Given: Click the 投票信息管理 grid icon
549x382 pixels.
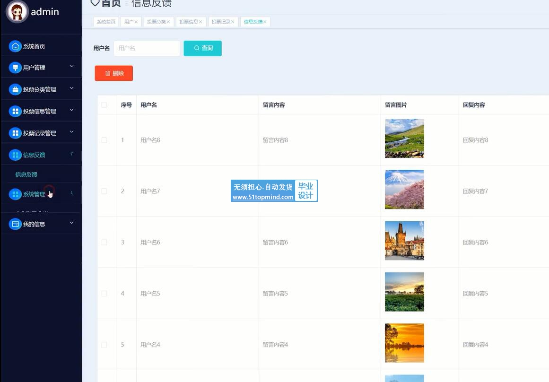Looking at the screenshot, I should [x=15, y=112].
